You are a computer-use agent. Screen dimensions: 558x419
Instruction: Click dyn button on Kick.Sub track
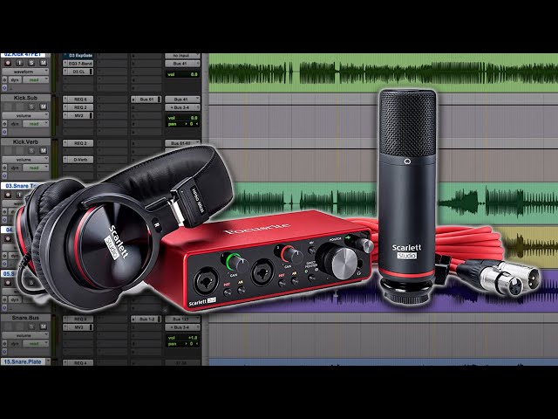(x=15, y=124)
